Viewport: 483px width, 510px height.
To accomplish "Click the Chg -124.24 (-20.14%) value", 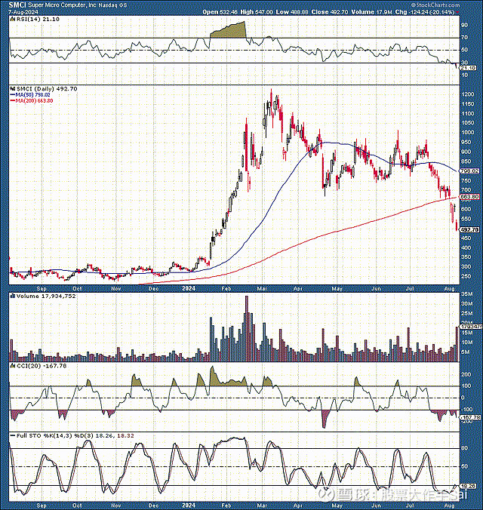I will point(425,12).
